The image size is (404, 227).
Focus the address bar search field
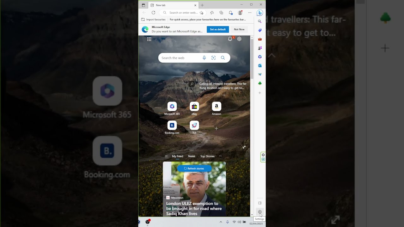pyautogui.click(x=183, y=13)
